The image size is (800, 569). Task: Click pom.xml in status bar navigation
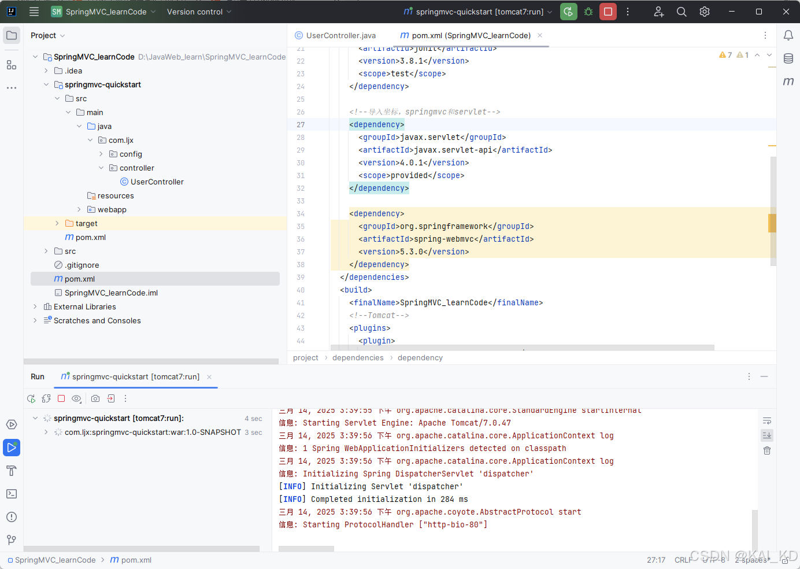click(131, 560)
